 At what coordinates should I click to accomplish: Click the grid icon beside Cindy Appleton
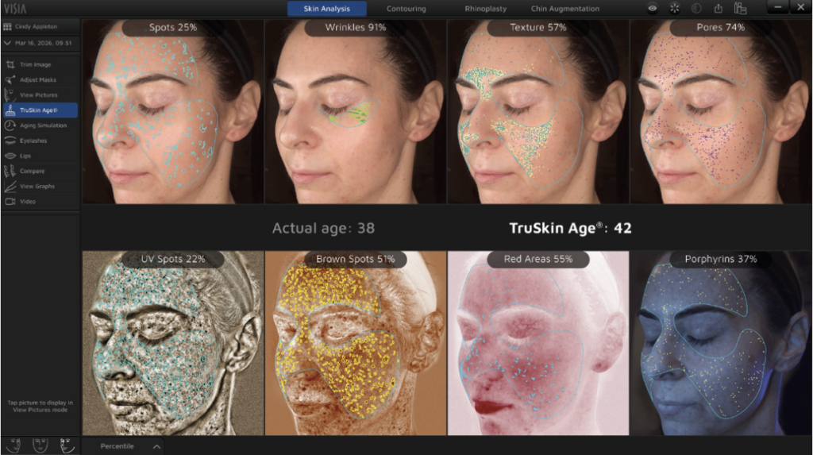coord(6,26)
